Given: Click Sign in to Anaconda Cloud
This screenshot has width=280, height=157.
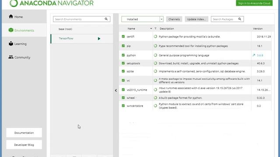Looking at the screenshot, I should click(254, 3).
